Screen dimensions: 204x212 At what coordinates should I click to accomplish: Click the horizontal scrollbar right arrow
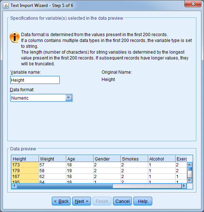tap(184, 186)
